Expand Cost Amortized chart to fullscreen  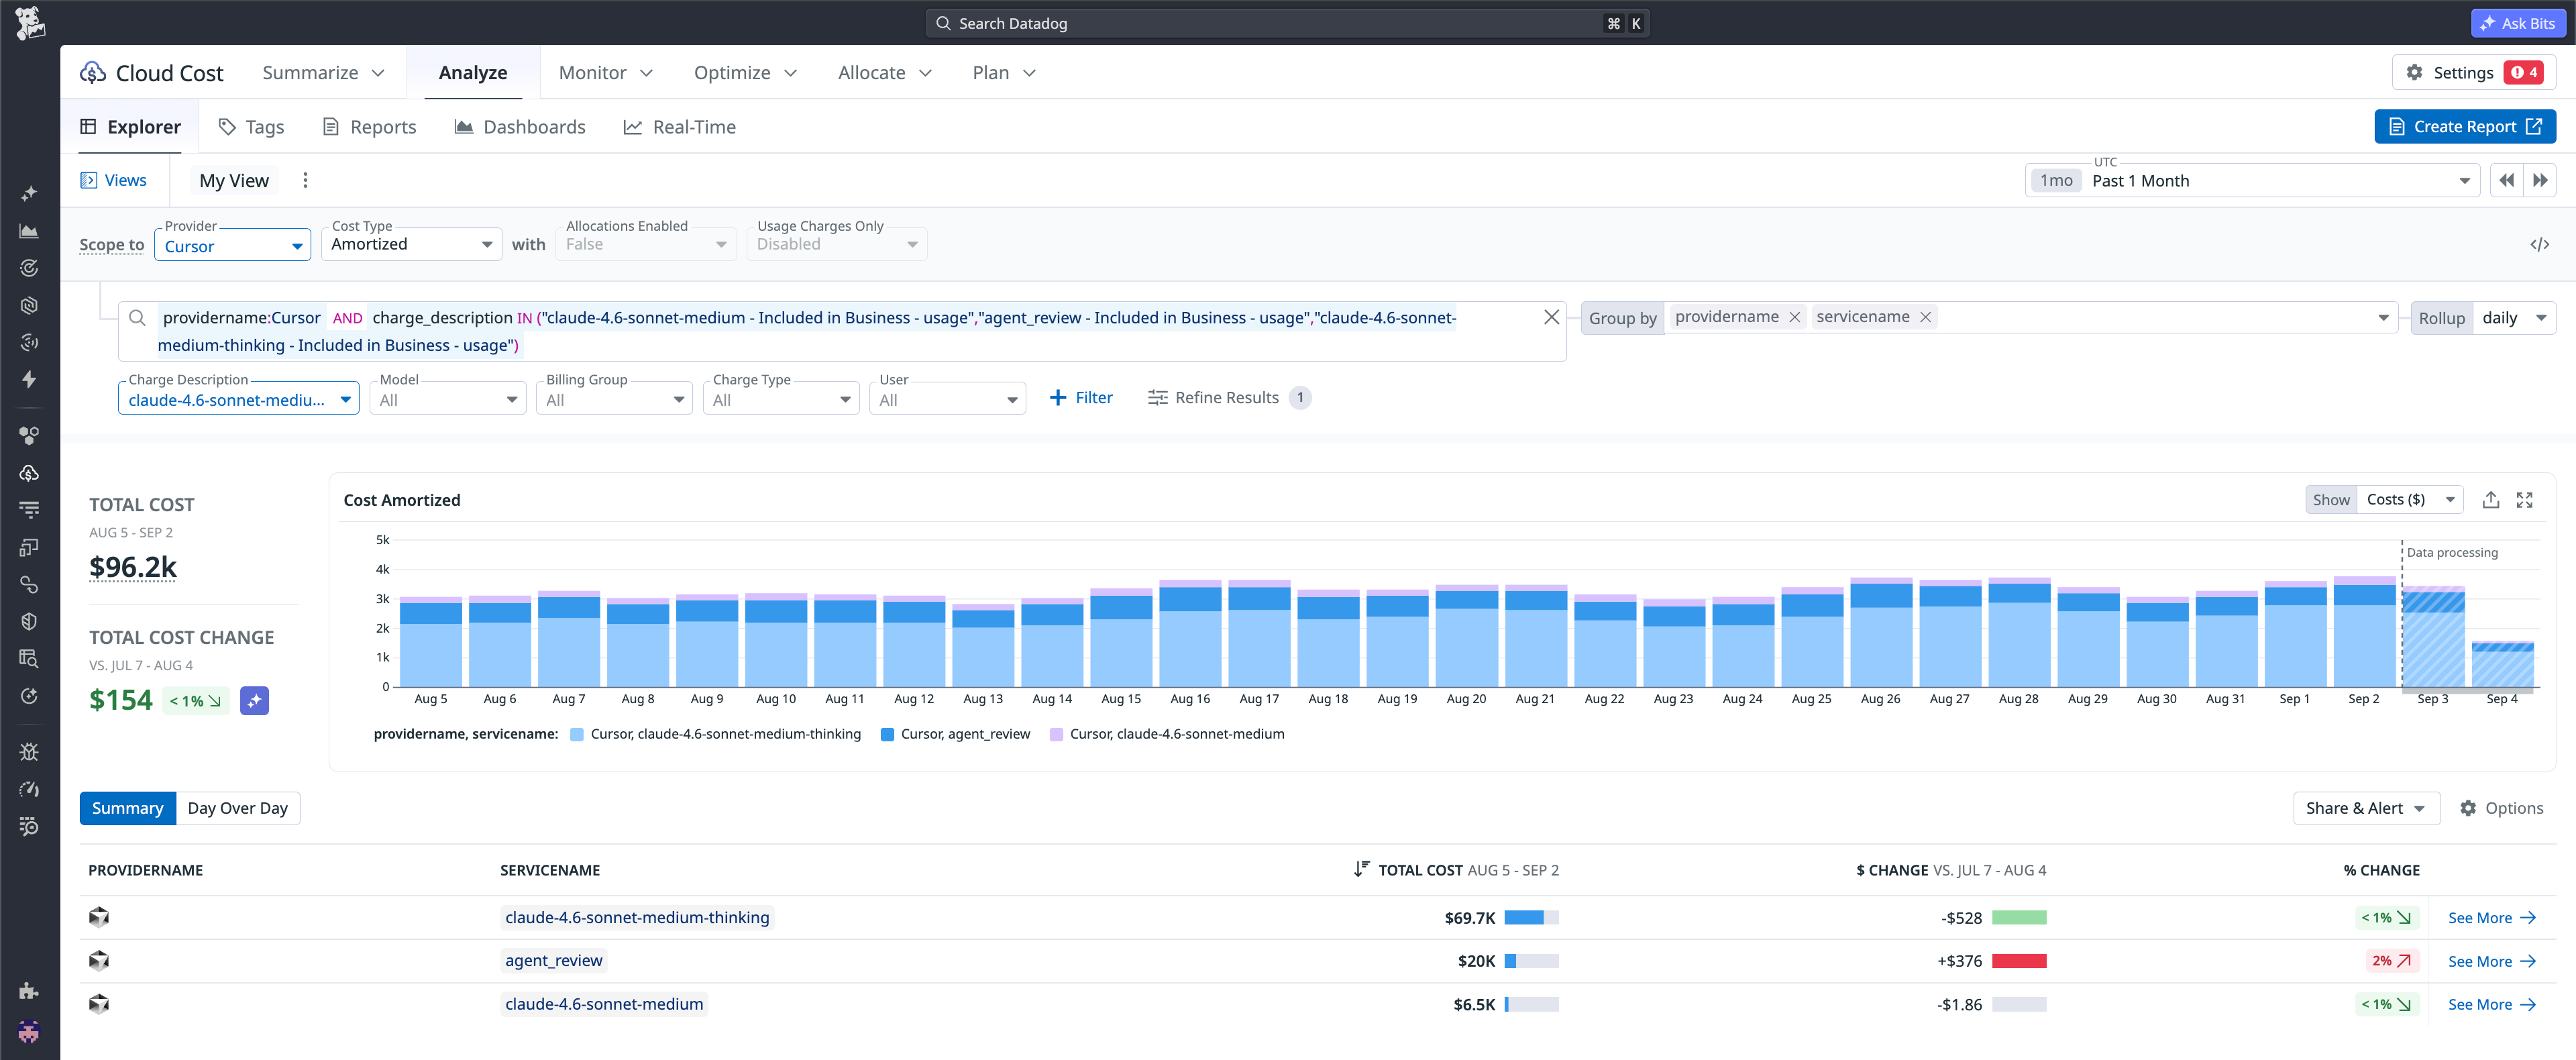pos(2525,500)
